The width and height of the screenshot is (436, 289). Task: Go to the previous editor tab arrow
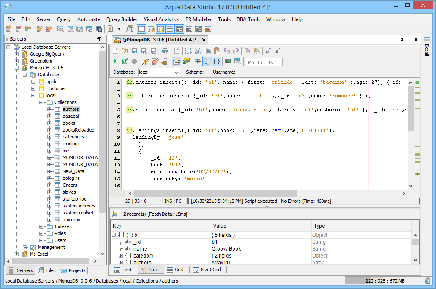point(402,39)
